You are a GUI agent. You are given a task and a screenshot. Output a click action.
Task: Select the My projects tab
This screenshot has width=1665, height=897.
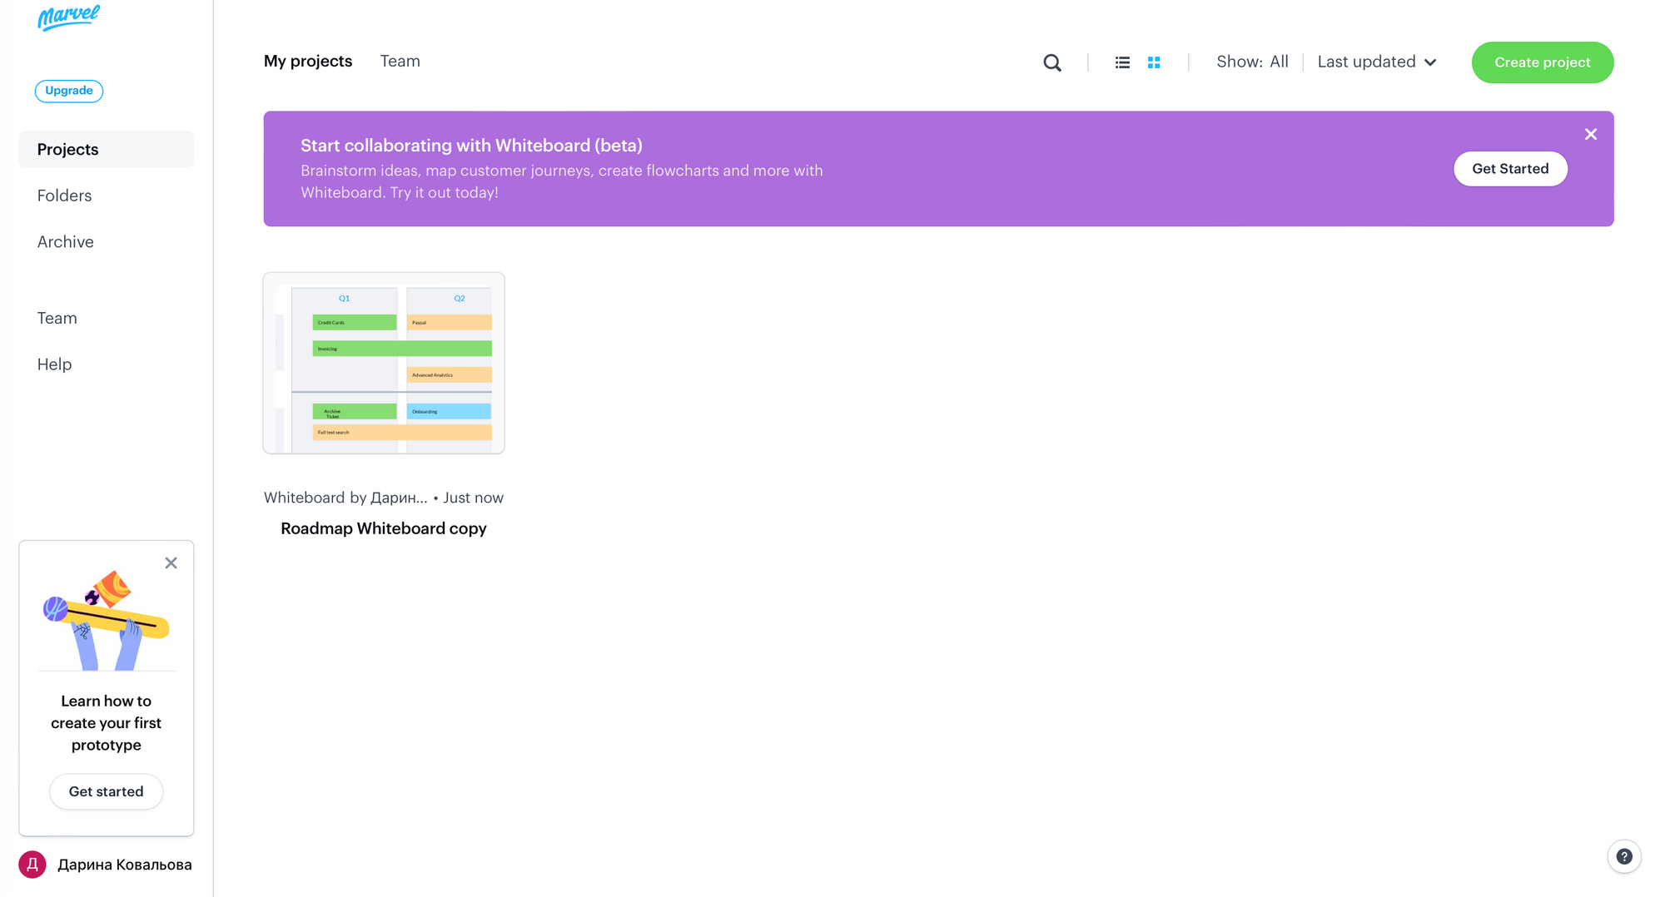pyautogui.click(x=308, y=61)
